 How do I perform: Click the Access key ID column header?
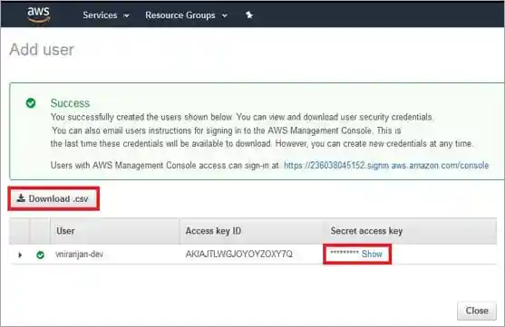(252, 231)
